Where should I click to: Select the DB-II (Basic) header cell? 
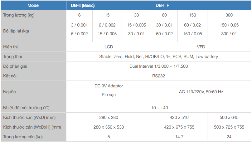click(x=80, y=5)
